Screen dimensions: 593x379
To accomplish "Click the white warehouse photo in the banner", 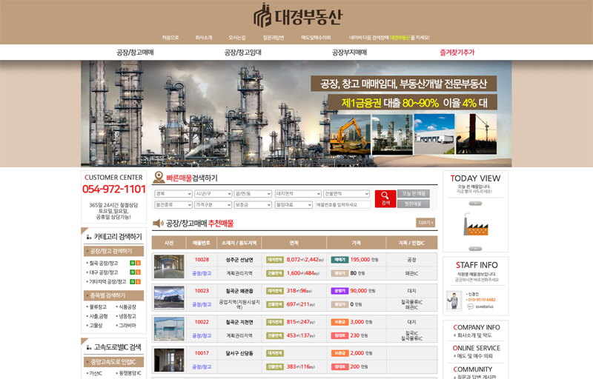I will tap(434, 134).
